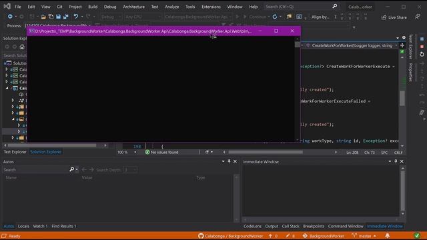
Task: Switch to the Breakpoints tab
Action: tap(314, 226)
